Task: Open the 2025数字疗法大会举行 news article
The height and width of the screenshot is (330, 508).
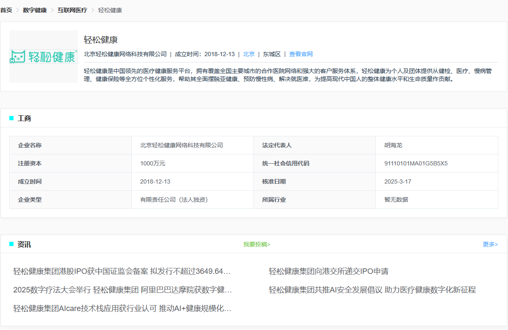Action: [x=122, y=290]
